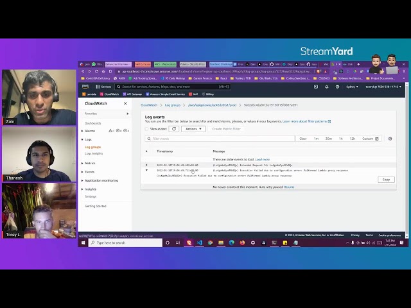Collapse the Logs navigation section
Screen dimensions: 411x308
82,140
